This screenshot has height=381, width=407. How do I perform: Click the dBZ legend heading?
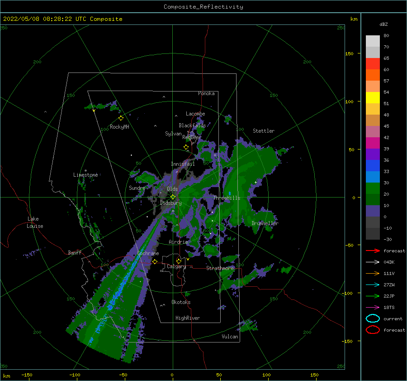click(x=383, y=24)
